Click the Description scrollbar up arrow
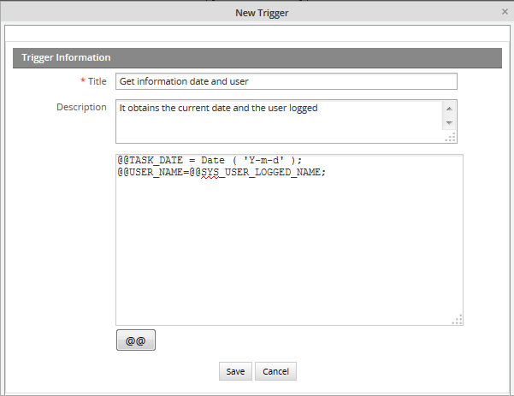 click(x=449, y=107)
